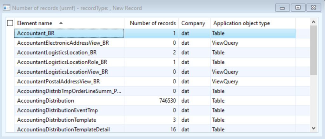Click the vertical scrollbar thumb

click(313, 50)
